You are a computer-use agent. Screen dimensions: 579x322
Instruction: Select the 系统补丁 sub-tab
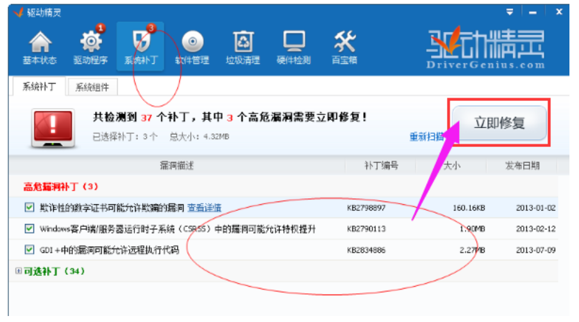[x=39, y=87]
